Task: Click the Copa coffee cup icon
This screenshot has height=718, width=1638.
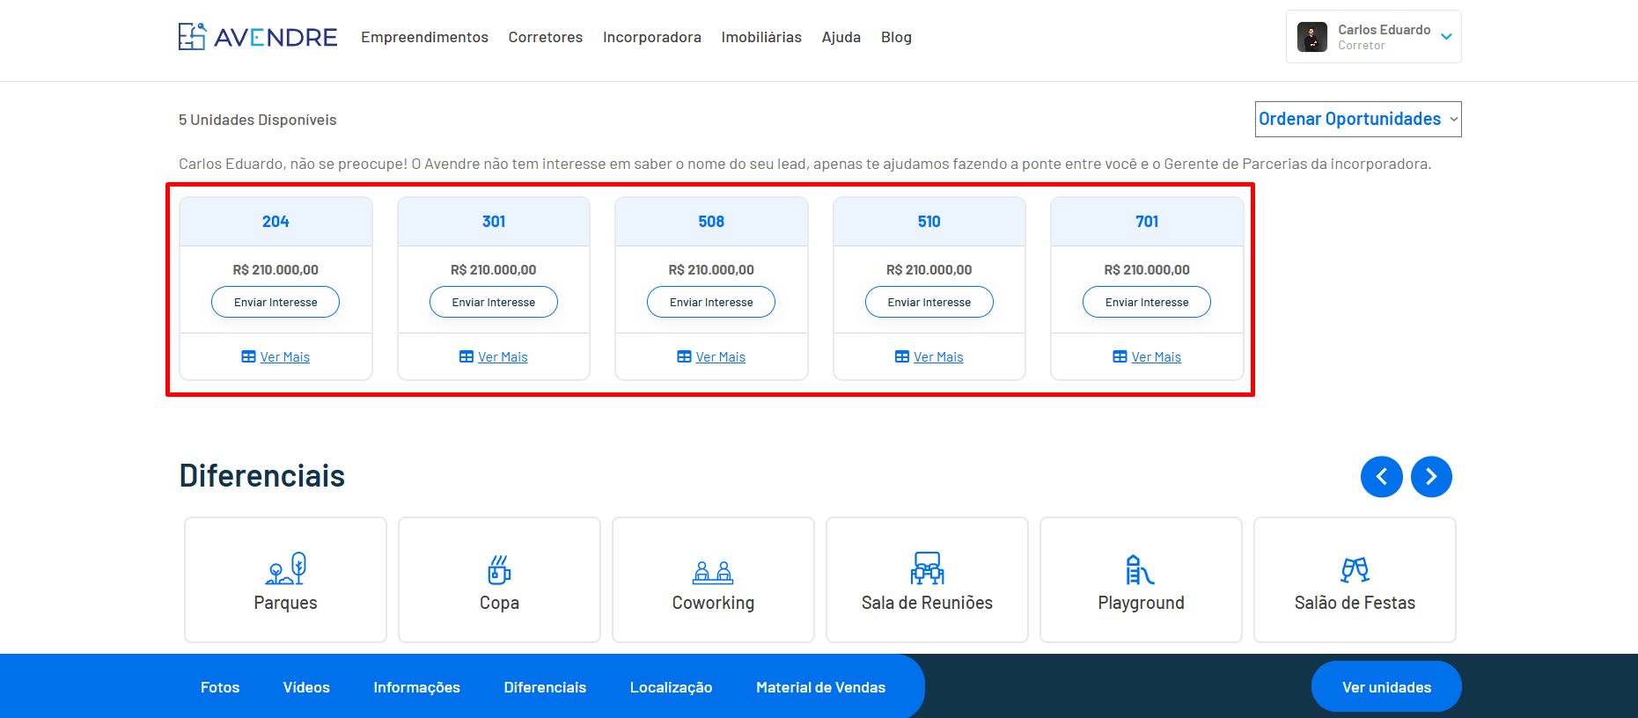Action: pyautogui.click(x=499, y=569)
